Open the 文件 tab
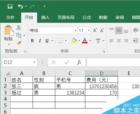Image resolution: width=140 pixels, height=114 pixels. [x=10, y=18]
